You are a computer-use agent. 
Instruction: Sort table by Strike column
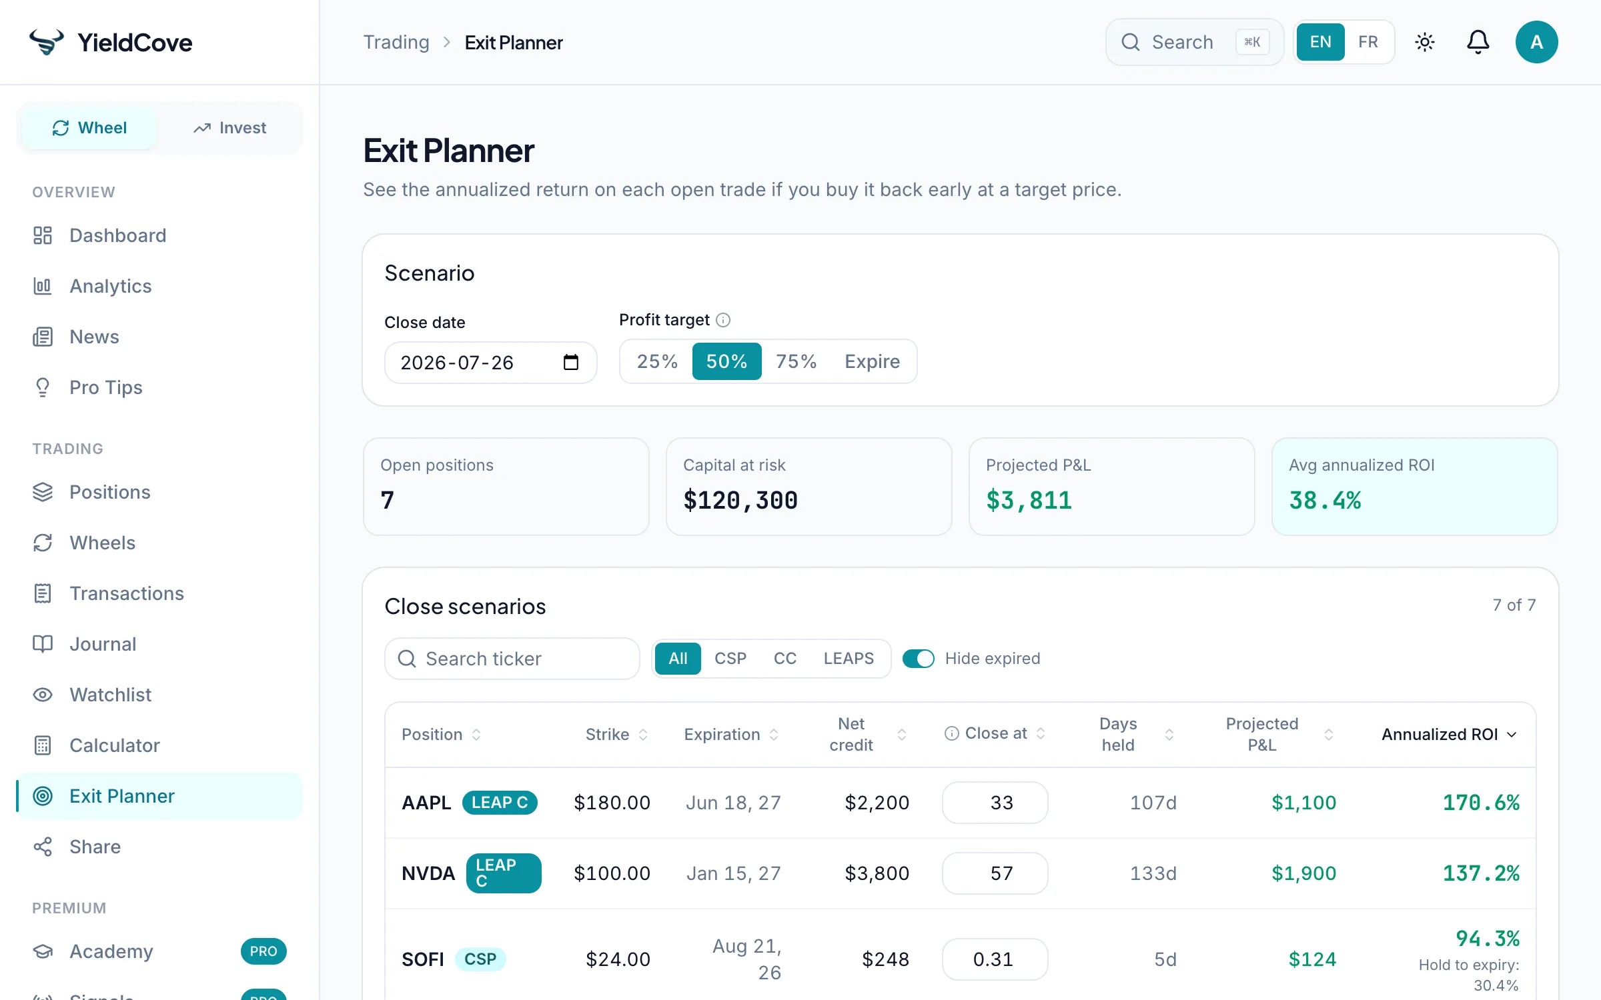tap(616, 734)
